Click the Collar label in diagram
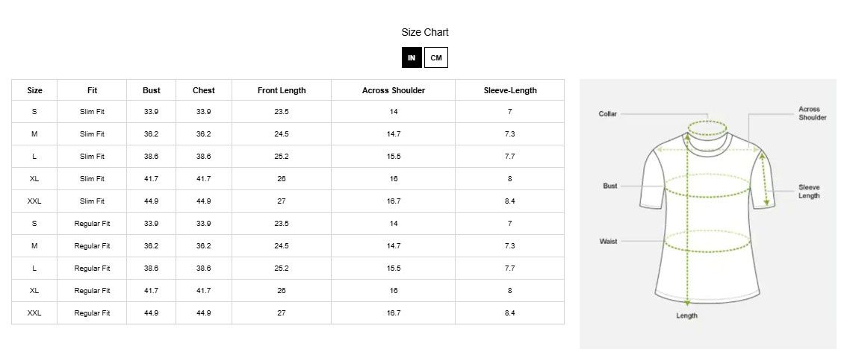Screen dimensions: 850x358 click(x=608, y=113)
